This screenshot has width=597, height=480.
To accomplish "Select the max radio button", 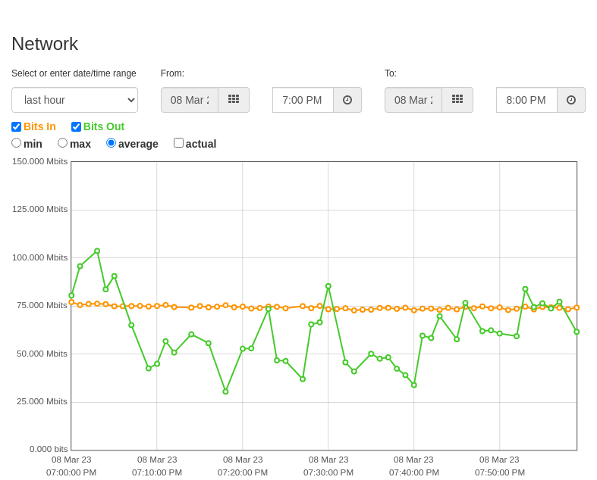I will pyautogui.click(x=62, y=143).
